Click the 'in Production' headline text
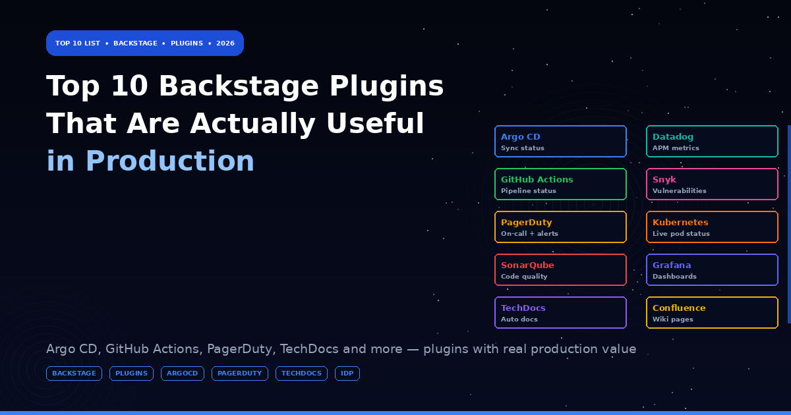The height and width of the screenshot is (415, 791). click(x=150, y=161)
